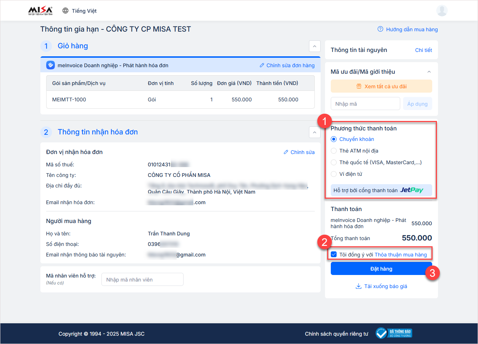Click the Mã số thuế label

[60, 165]
